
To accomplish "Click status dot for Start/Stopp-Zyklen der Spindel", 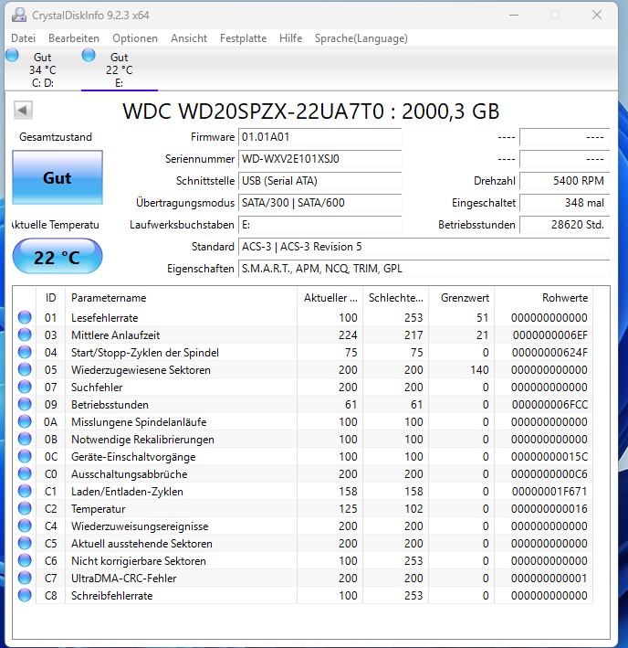I will [25, 352].
